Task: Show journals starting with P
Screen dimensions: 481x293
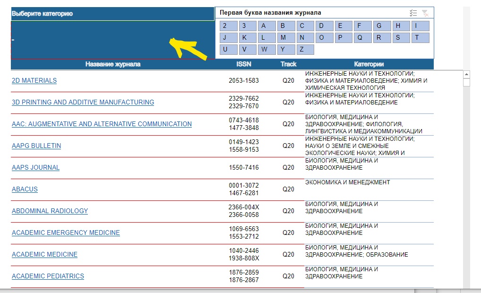Action: pyautogui.click(x=343, y=38)
